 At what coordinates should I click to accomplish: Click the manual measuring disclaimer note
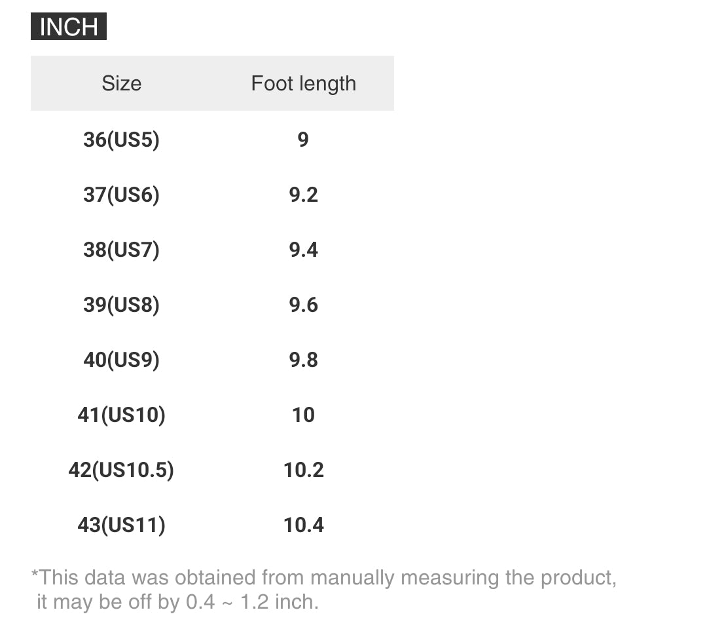[x=324, y=590]
